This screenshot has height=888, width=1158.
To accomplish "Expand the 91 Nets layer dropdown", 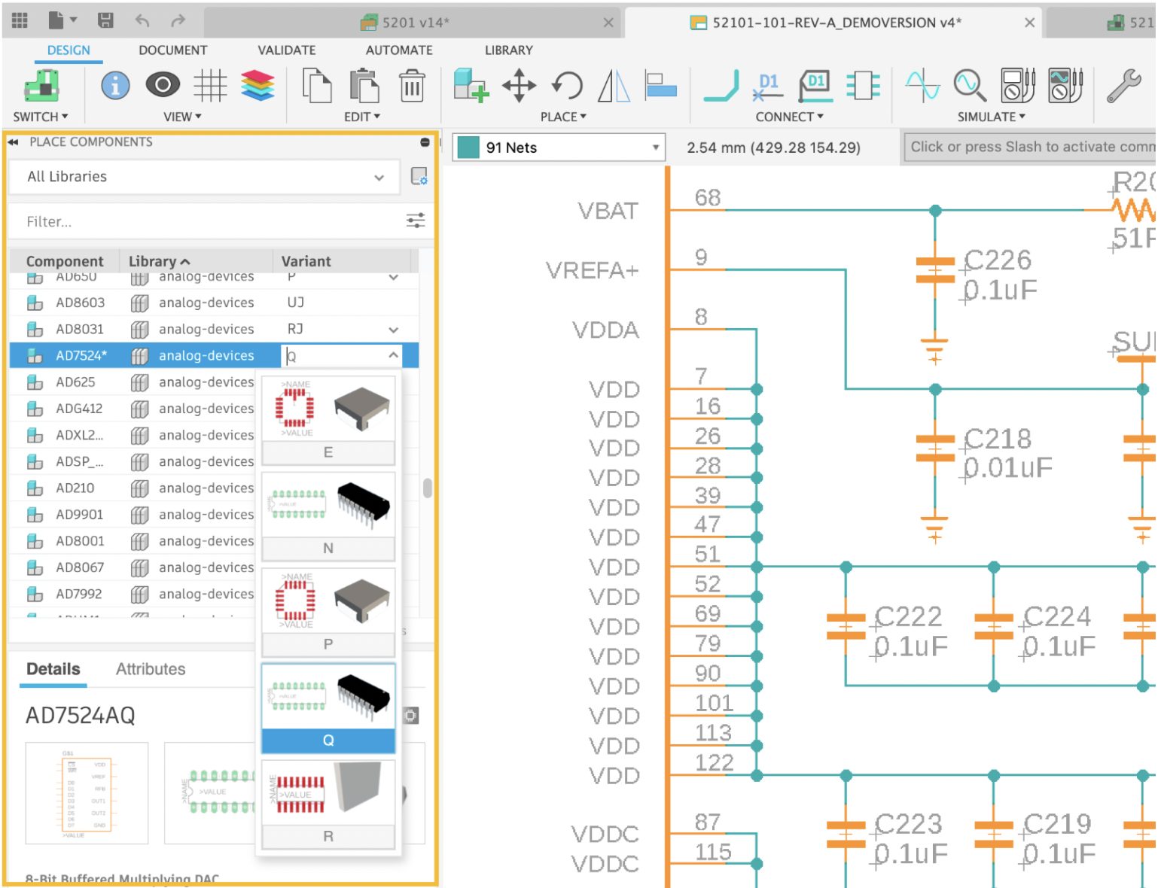I will (x=655, y=147).
